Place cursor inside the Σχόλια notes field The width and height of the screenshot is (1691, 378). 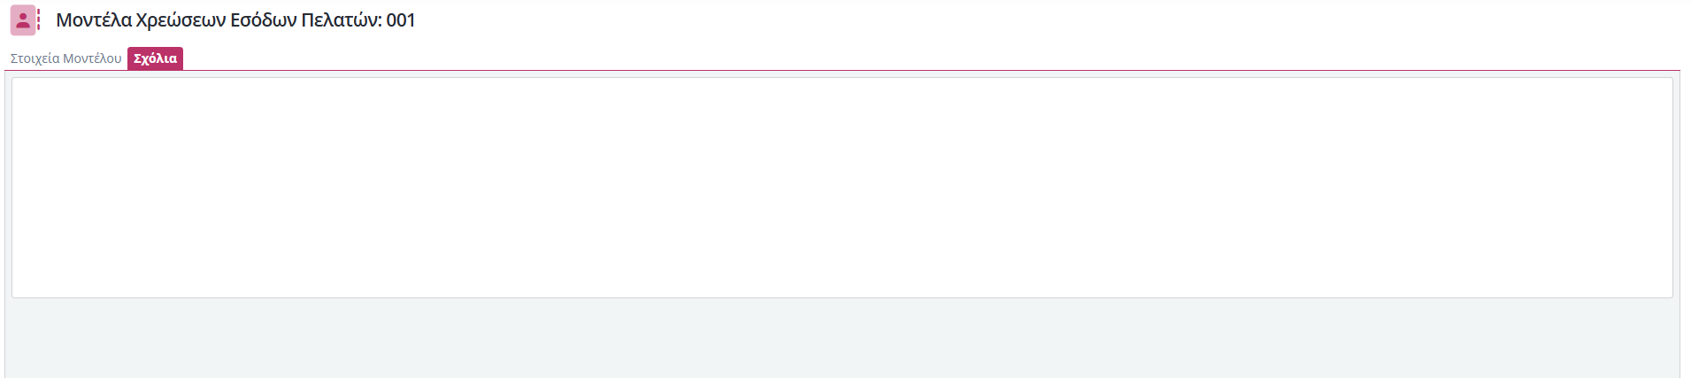(x=842, y=188)
